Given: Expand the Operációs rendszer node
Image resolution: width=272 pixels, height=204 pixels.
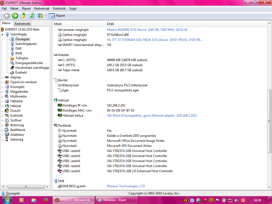Looking at the screenshot, I should click(2, 82).
